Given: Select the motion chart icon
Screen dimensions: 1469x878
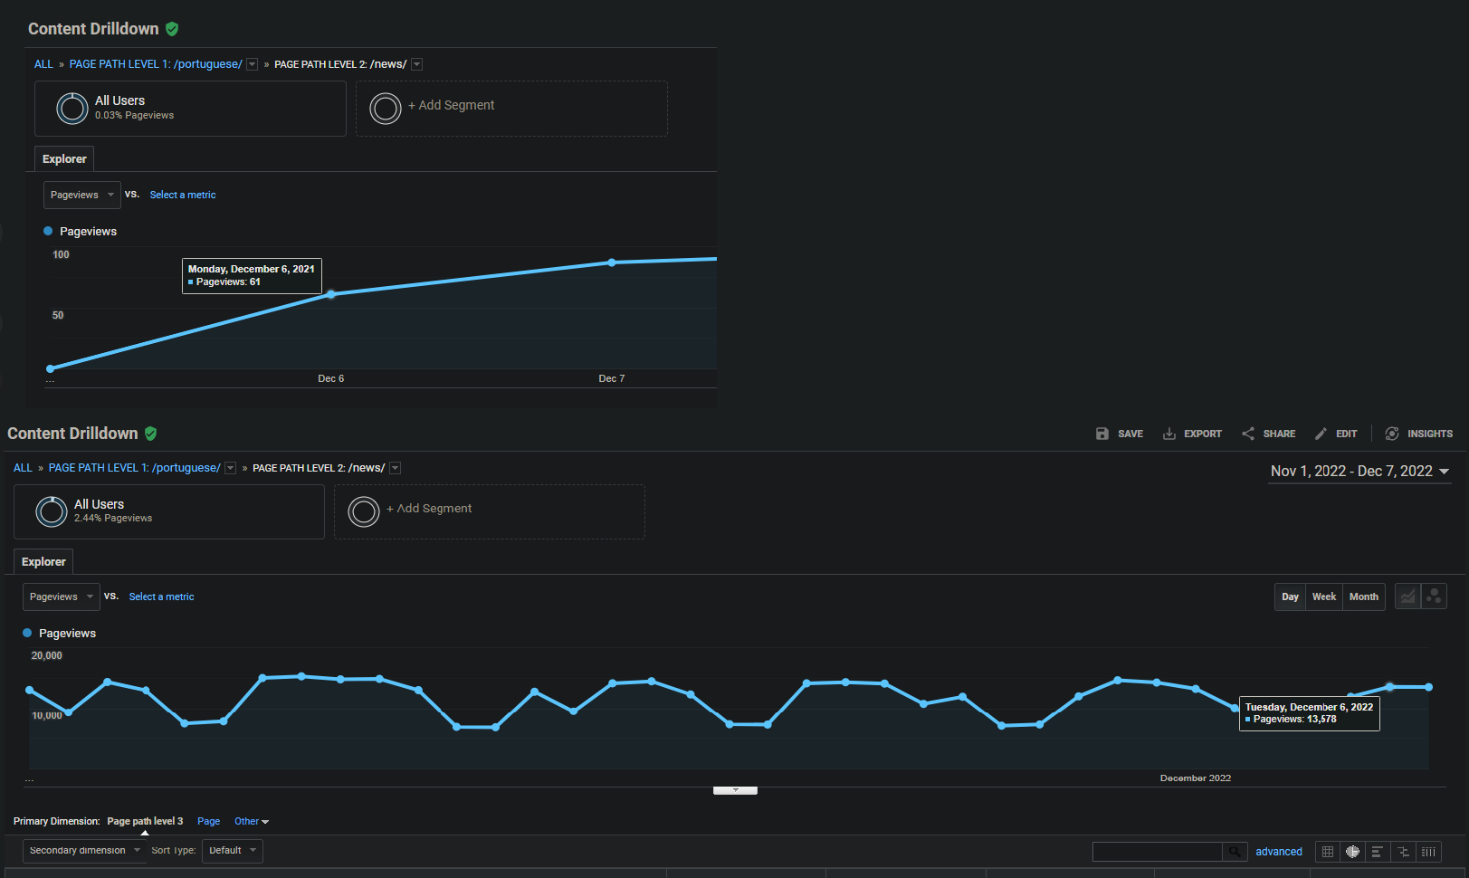Looking at the screenshot, I should pyautogui.click(x=1434, y=596).
